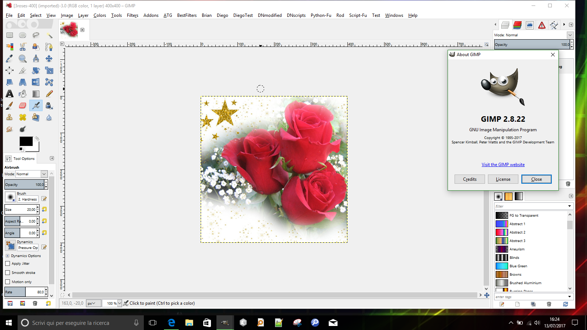Open the Channels tab in the dock
The height and width of the screenshot is (330, 587).
tap(517, 25)
